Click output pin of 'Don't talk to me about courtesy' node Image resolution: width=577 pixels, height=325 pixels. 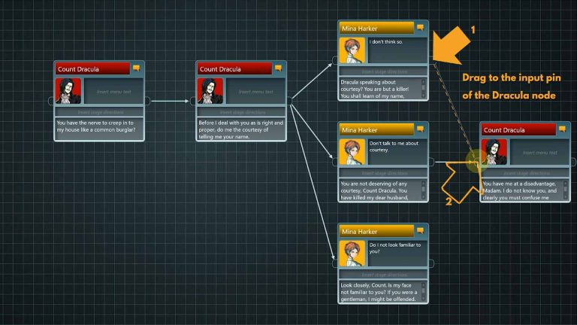tap(431, 162)
